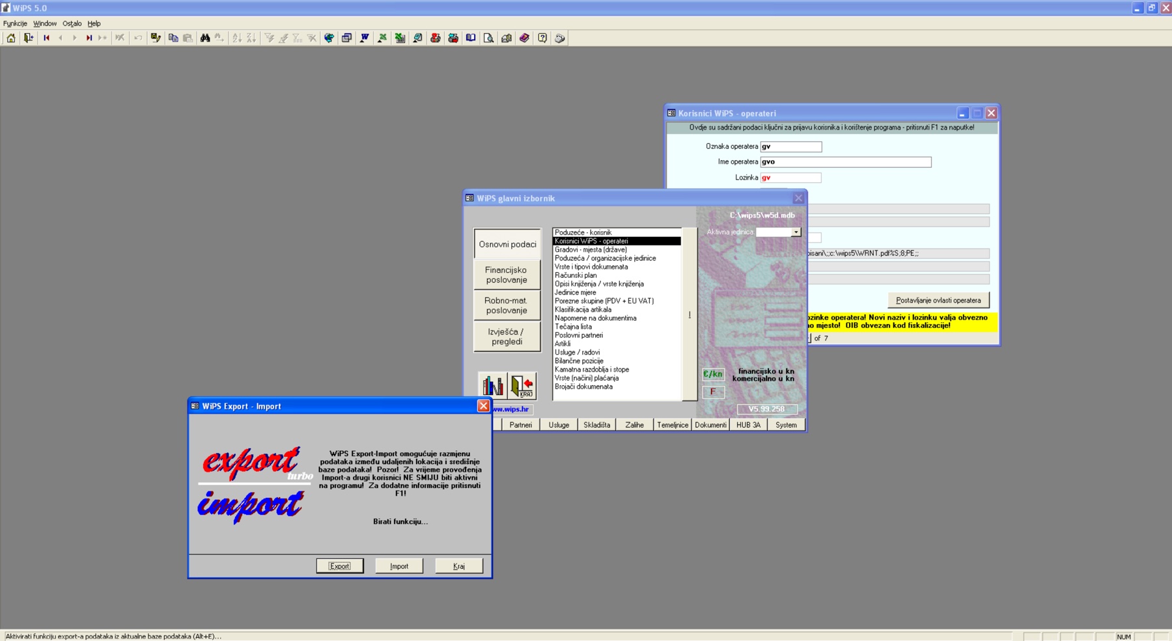Click the Lozinka password field
This screenshot has width=1172, height=641.
(791, 178)
